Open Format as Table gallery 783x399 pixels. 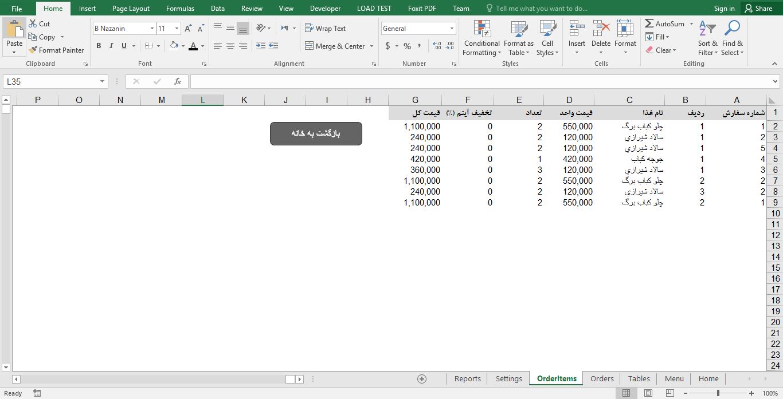coord(519,38)
